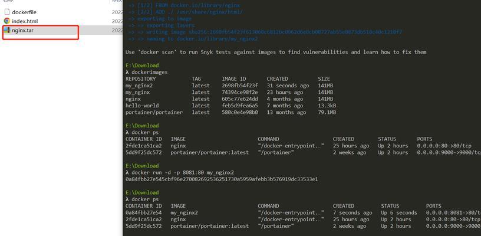Click the archive icon beside nginx.tar
This screenshot has height=236, width=481.
7,30
